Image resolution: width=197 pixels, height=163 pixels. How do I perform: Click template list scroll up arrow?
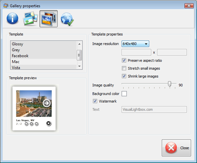[x=79, y=44]
